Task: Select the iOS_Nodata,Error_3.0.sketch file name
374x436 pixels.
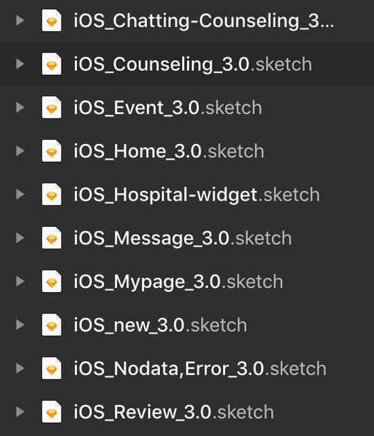Action: (x=199, y=369)
